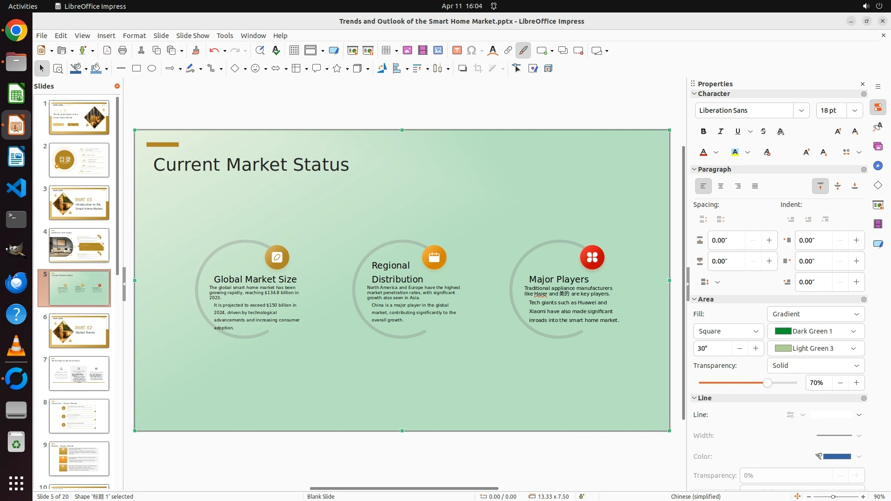
Task: Click the Insert Text Box icon
Action: tap(457, 51)
